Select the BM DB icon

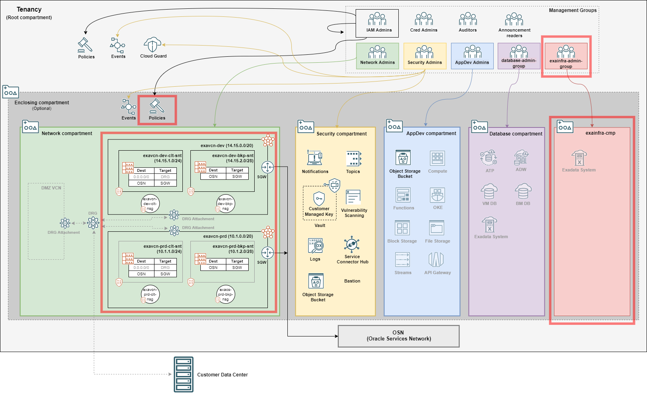point(523,191)
